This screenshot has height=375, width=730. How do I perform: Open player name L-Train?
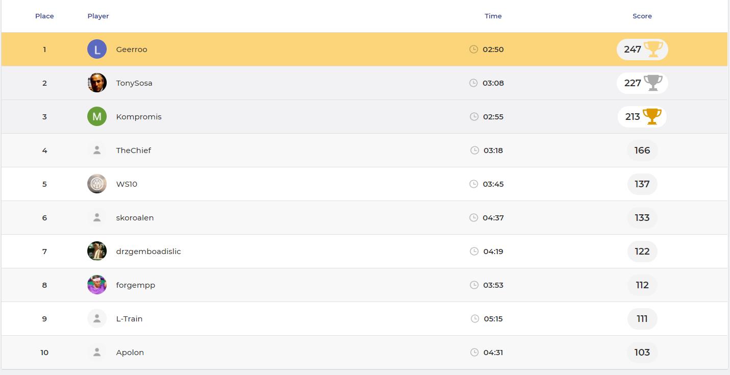[129, 319]
